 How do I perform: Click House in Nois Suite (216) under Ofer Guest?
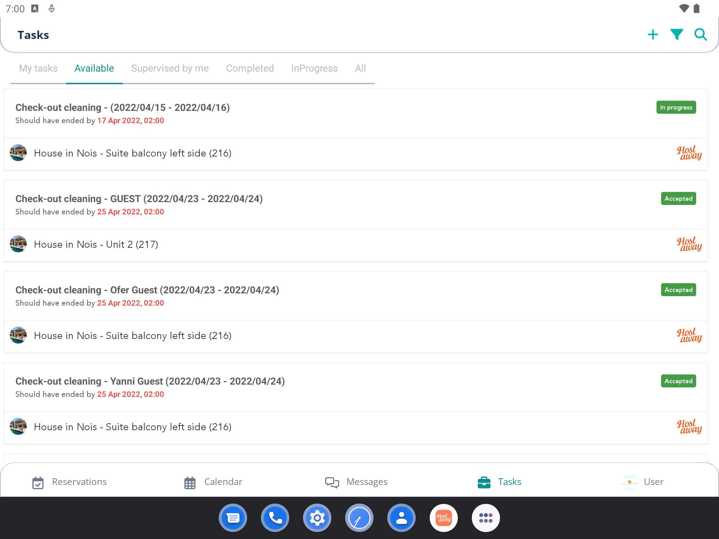(x=133, y=335)
